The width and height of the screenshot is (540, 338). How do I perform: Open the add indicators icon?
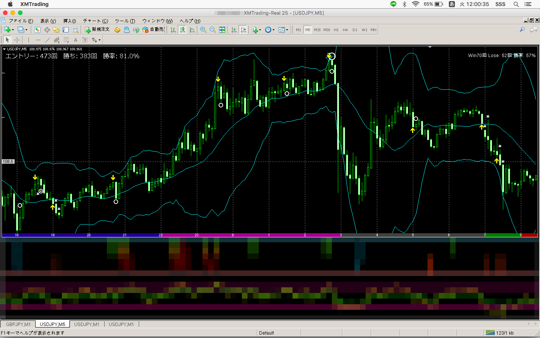click(255, 30)
